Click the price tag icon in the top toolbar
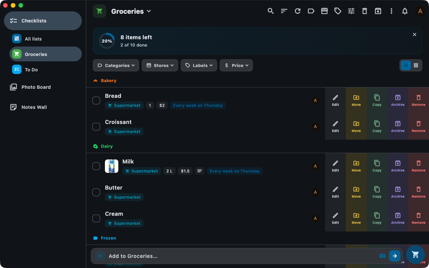The width and height of the screenshot is (429, 268). 338,11
